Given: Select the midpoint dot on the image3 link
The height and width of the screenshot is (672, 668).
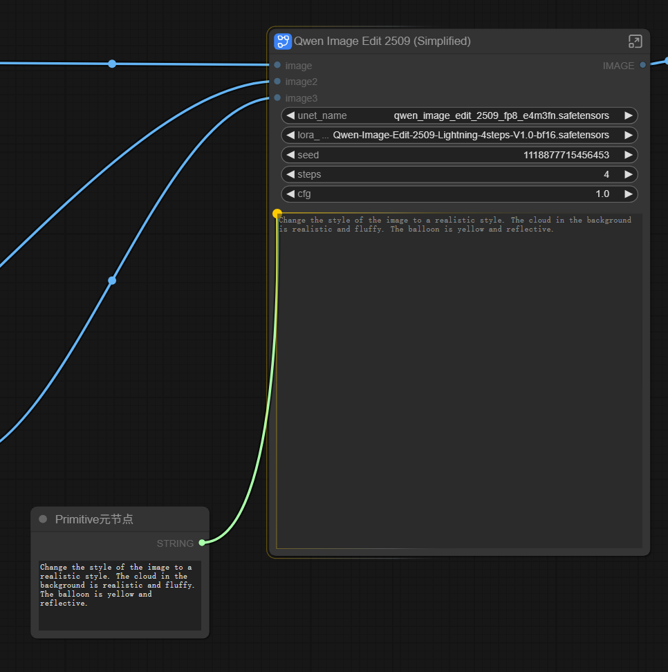Looking at the screenshot, I should pyautogui.click(x=112, y=281).
